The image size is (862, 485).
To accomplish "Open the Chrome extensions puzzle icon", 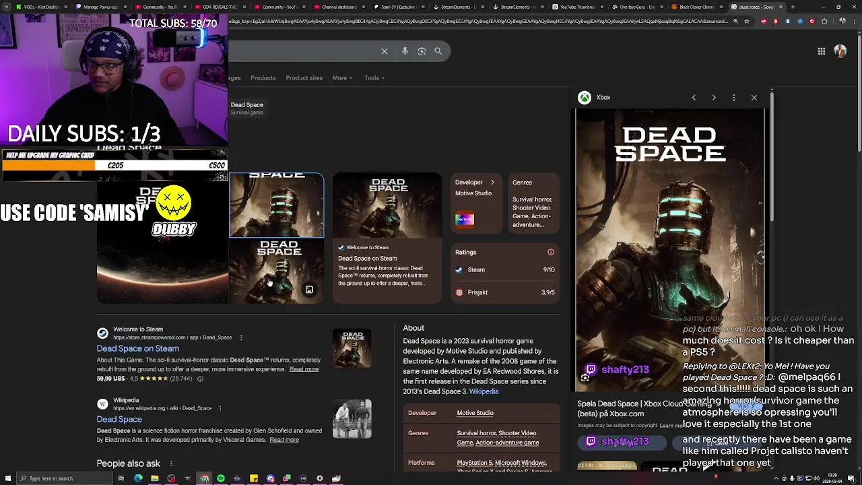I will click(824, 21).
